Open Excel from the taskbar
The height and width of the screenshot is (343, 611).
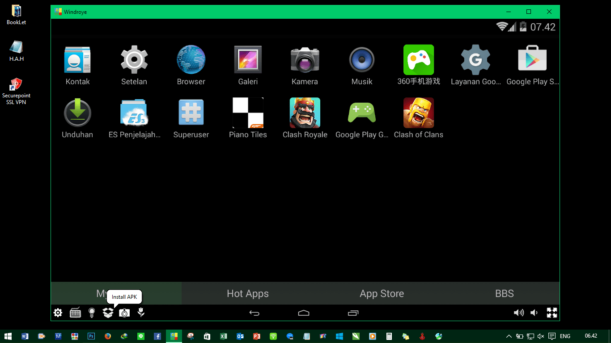pyautogui.click(x=223, y=336)
